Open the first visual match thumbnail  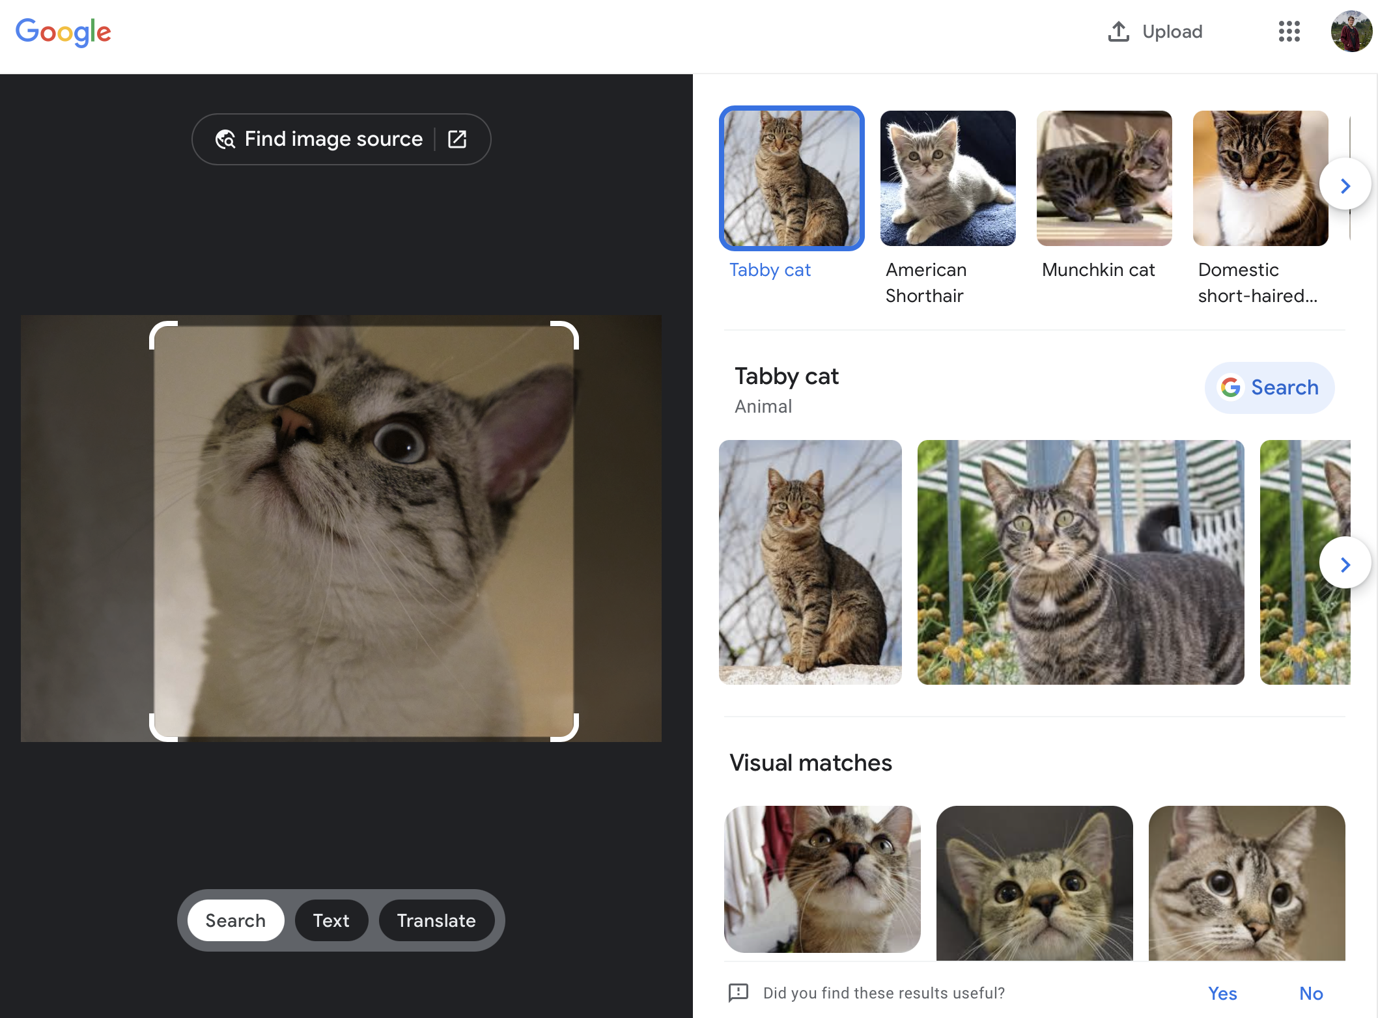point(823,882)
